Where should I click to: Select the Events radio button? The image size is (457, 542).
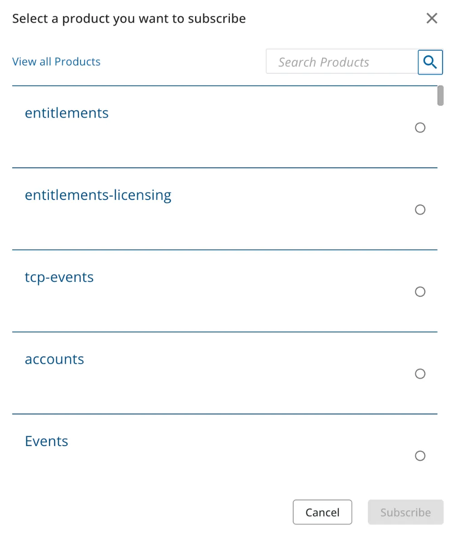coord(420,456)
